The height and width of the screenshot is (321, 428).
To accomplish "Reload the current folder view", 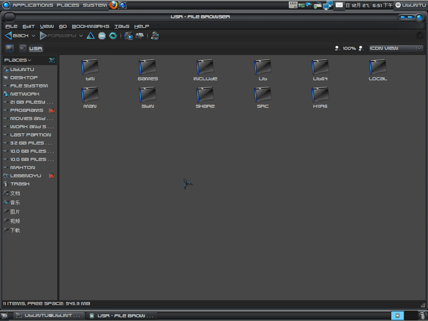I will click(113, 36).
